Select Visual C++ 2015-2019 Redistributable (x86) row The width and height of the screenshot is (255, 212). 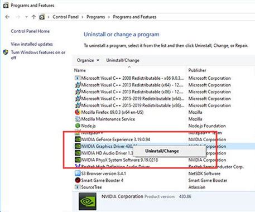point(133,105)
